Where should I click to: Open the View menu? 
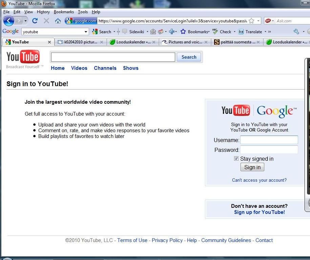pos(28,12)
